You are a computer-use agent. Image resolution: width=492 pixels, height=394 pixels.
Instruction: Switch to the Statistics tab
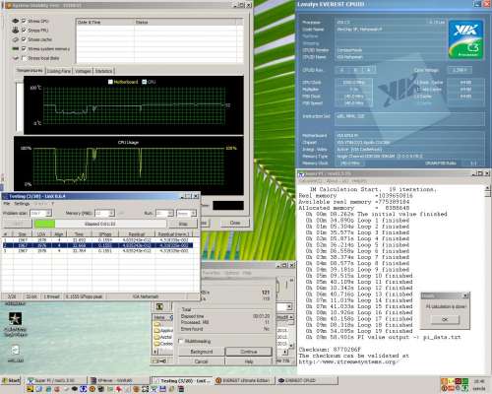coord(103,71)
